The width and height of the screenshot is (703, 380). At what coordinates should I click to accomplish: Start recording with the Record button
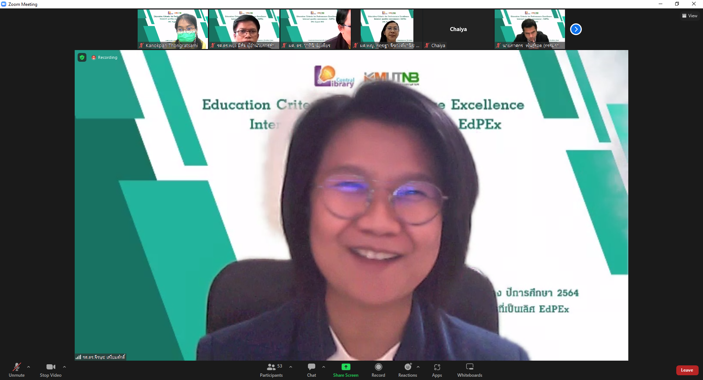click(378, 369)
